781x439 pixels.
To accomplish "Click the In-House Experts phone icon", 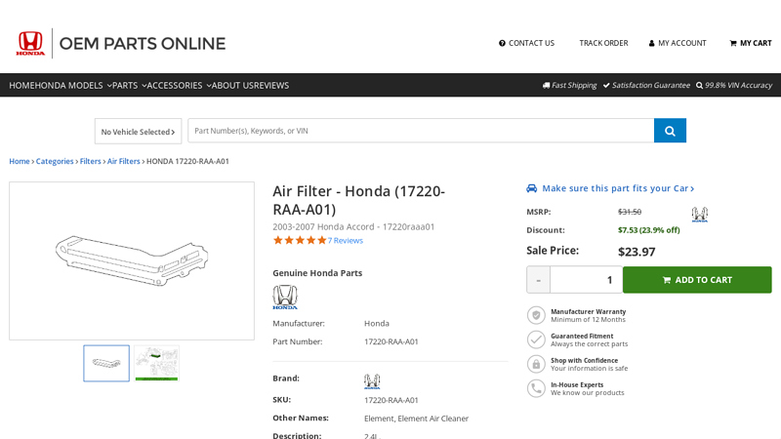I will pos(536,388).
